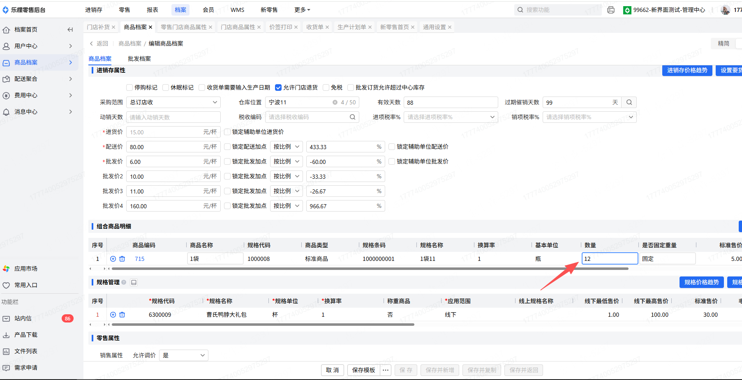Click the 数量 input field showing 12
The height and width of the screenshot is (380, 742).
point(610,259)
